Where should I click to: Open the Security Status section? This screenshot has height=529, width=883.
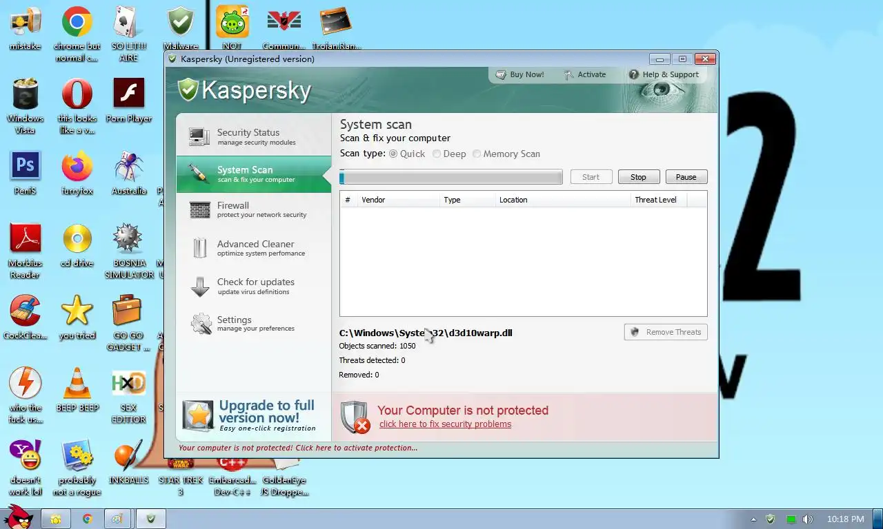coord(254,137)
